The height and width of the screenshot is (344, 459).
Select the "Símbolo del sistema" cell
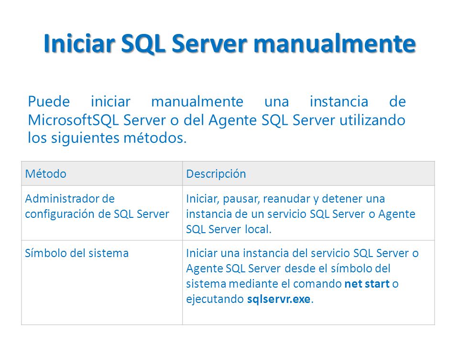click(x=102, y=282)
